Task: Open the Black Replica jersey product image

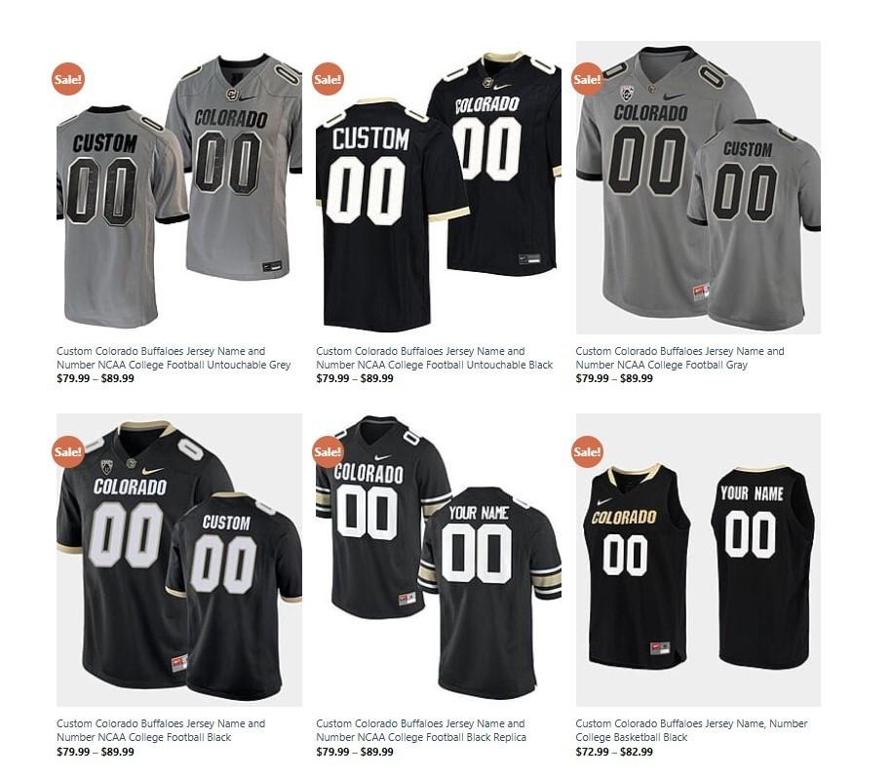Action: tap(439, 561)
